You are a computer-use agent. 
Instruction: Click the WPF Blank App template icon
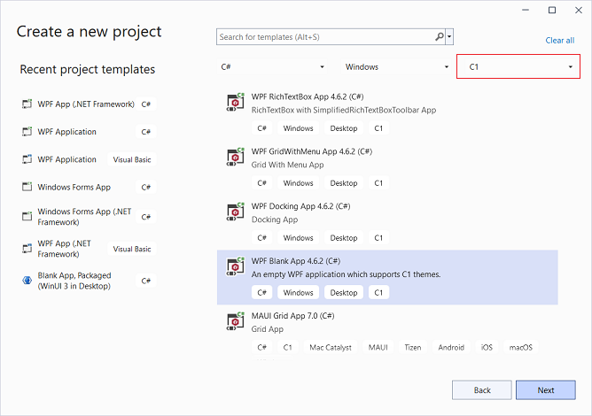pyautogui.click(x=235, y=267)
